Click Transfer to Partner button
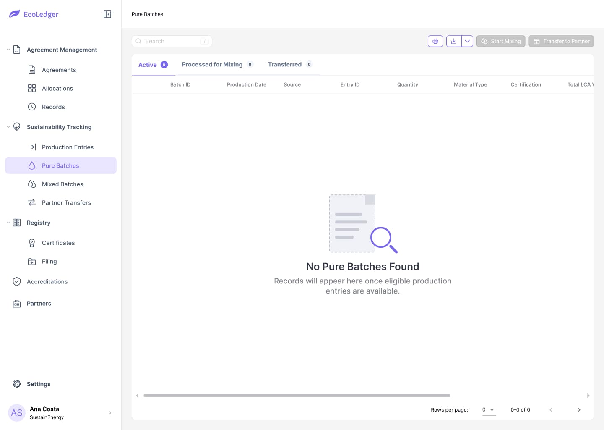604x430 pixels. (x=561, y=41)
